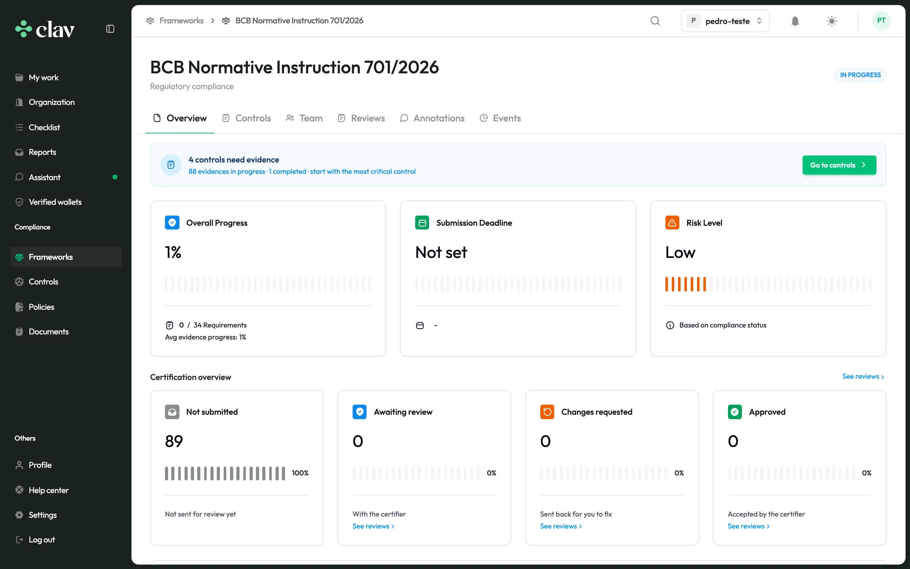Click the IN PROGRESS status badge
Viewport: 910px width, 569px height.
tap(860, 75)
